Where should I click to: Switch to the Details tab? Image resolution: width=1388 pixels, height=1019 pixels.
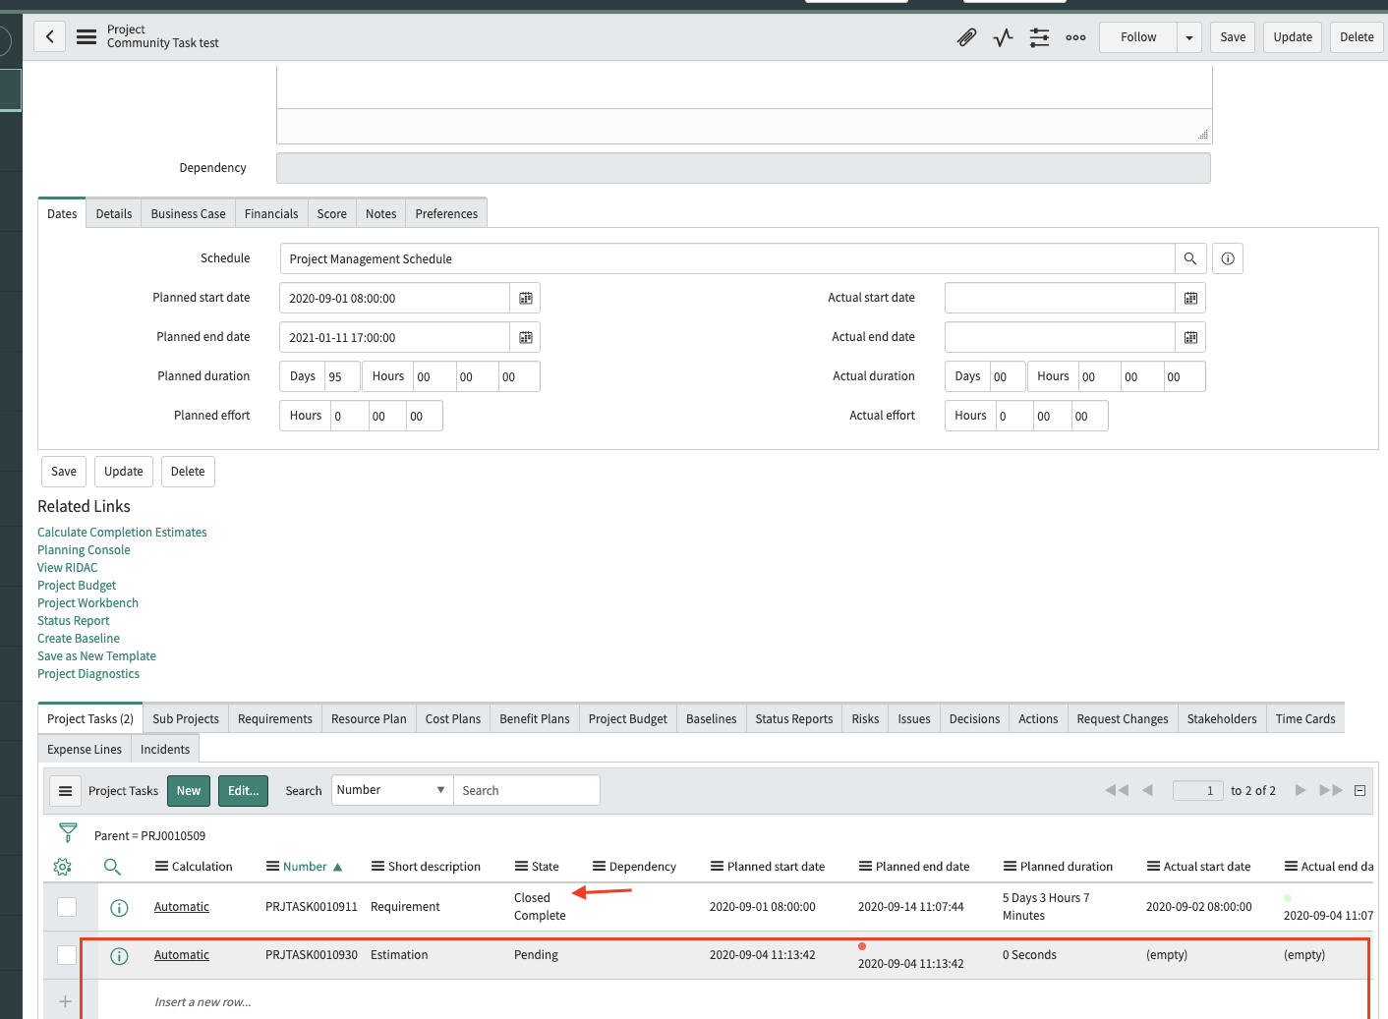click(x=114, y=213)
